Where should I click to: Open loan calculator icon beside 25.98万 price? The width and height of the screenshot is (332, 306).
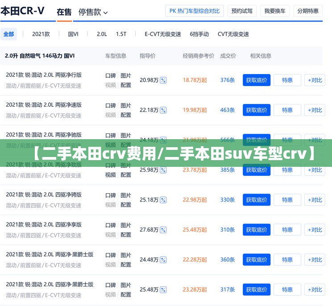coord(163,170)
